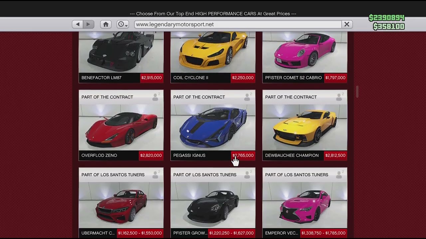Click PART OF THE CONTRACT above Zeno
The image size is (426, 239).
coord(107,97)
